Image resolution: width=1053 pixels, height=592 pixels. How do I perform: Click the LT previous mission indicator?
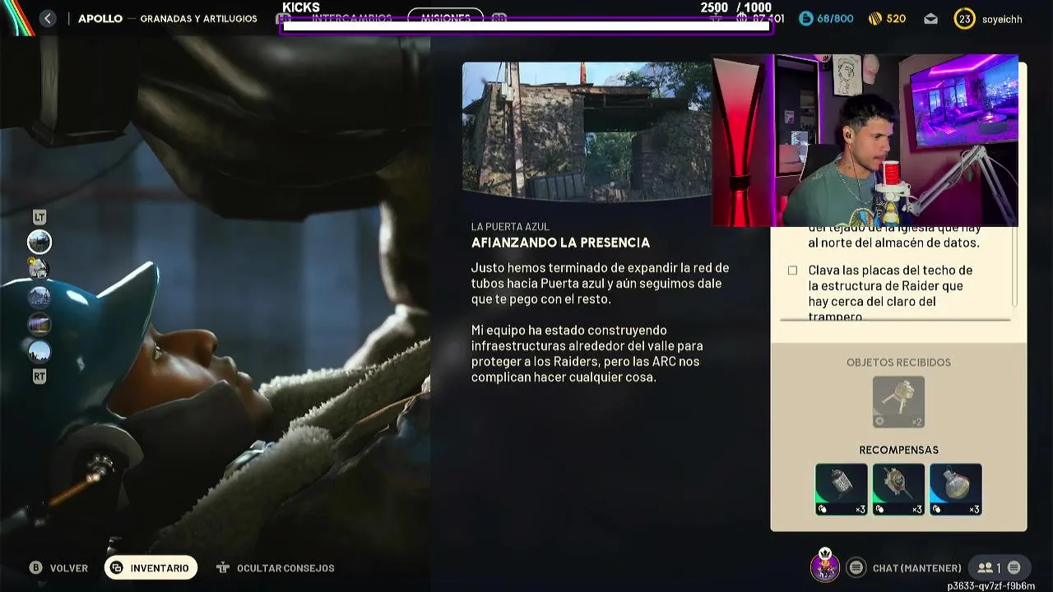(x=39, y=217)
